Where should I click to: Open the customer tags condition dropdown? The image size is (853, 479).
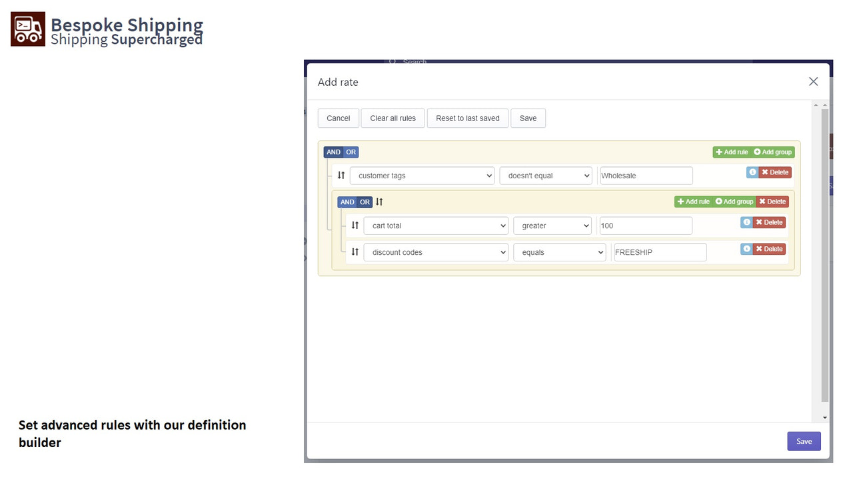click(422, 175)
